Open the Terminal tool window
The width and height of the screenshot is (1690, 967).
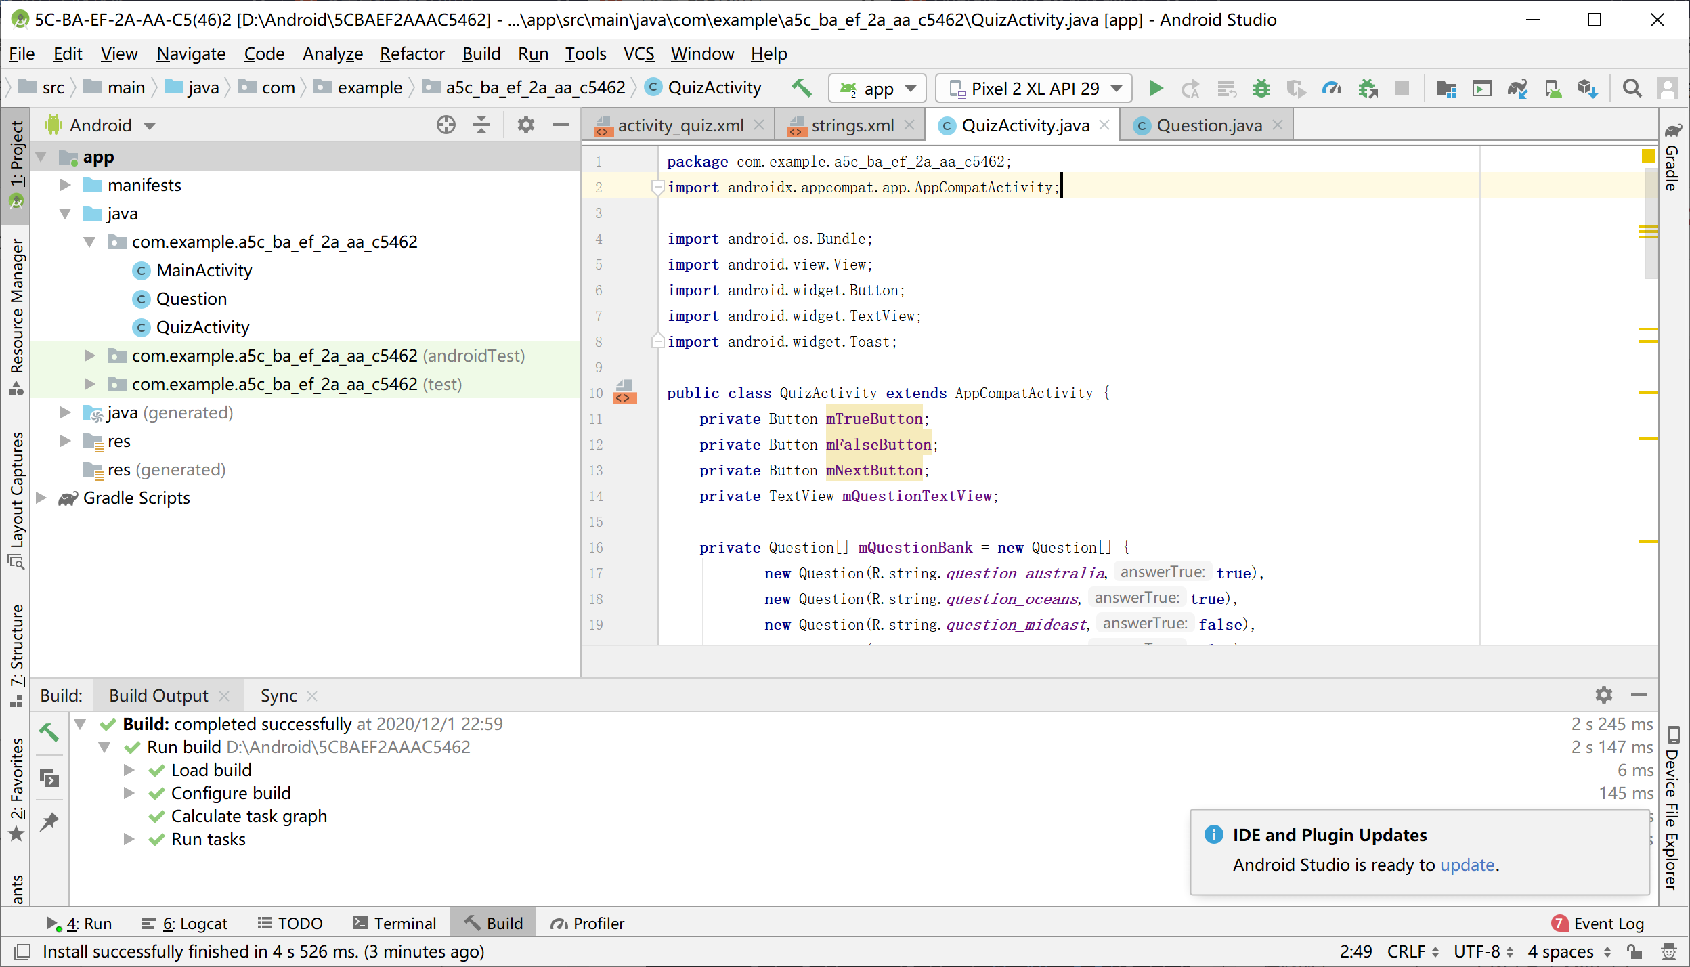[x=395, y=923]
